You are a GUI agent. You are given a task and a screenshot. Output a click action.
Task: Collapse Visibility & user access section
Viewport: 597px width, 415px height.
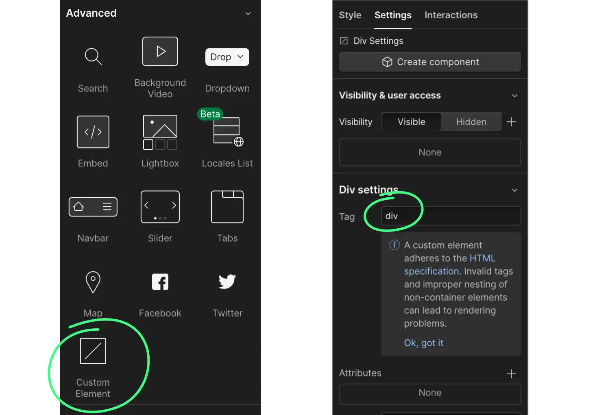[x=514, y=96]
